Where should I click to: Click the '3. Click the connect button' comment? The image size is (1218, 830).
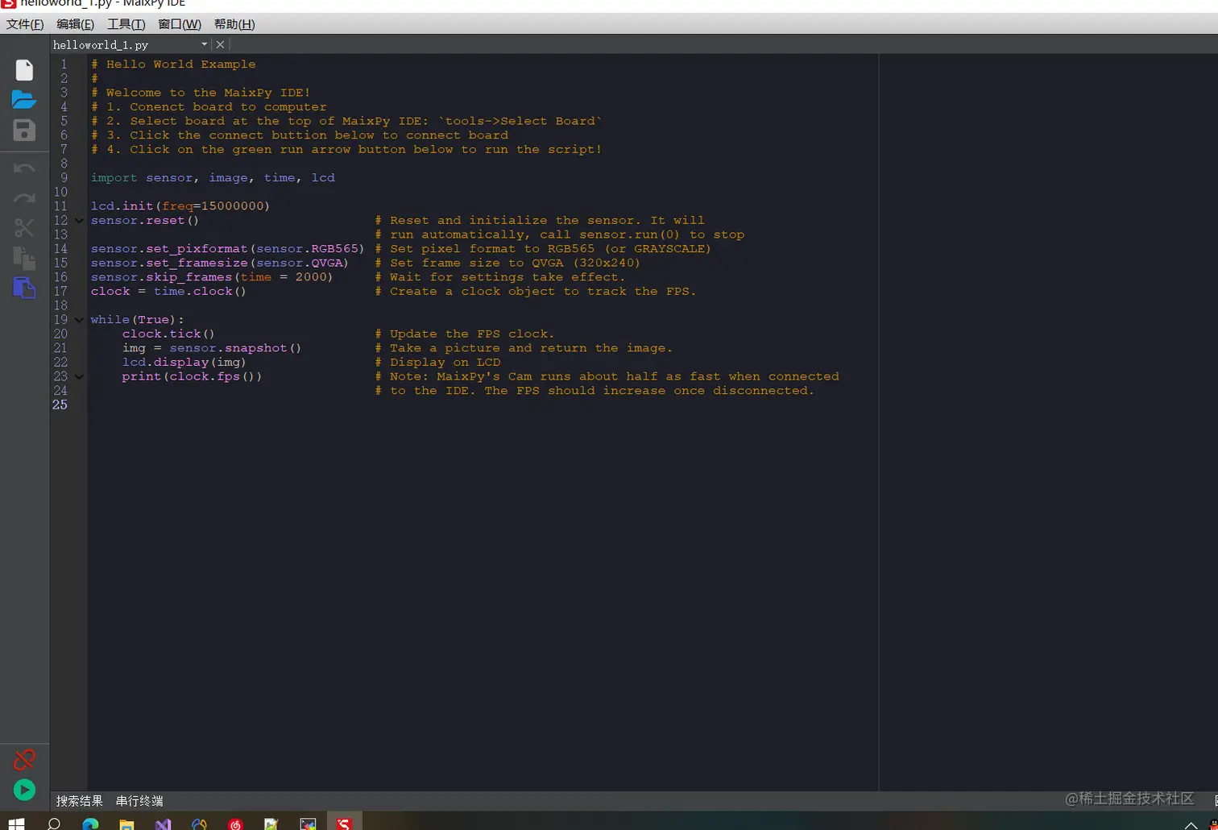click(x=300, y=135)
